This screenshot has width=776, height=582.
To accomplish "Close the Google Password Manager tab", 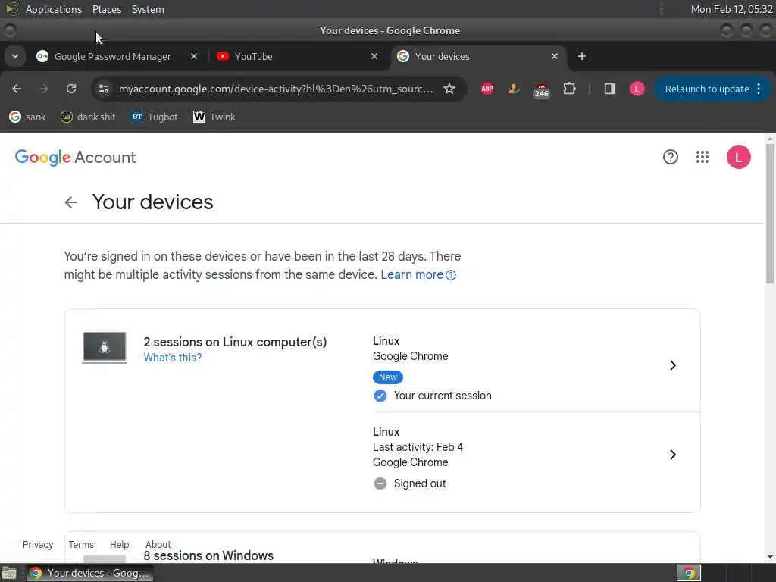I will point(194,56).
